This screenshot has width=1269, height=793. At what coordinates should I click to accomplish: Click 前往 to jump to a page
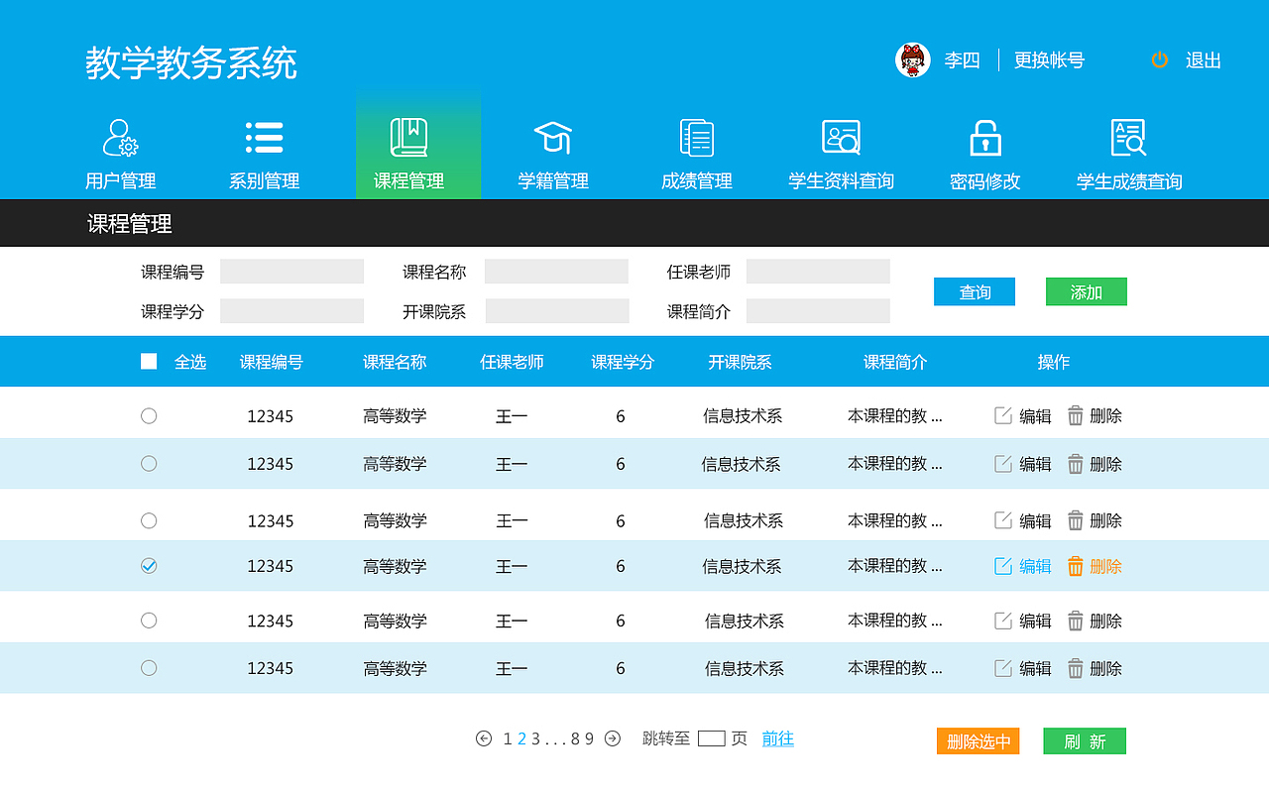tap(777, 739)
